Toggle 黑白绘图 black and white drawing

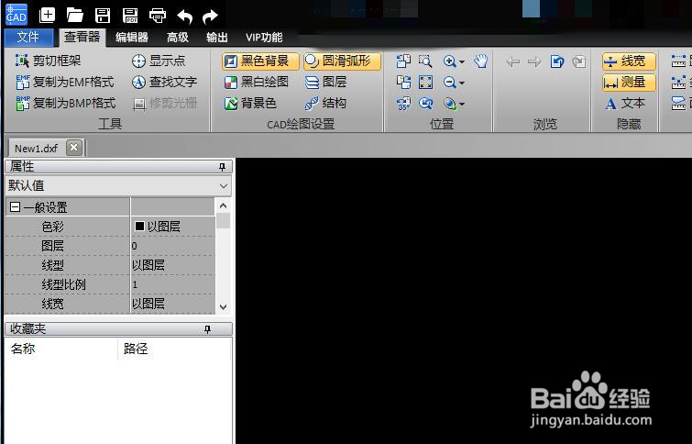click(x=257, y=82)
